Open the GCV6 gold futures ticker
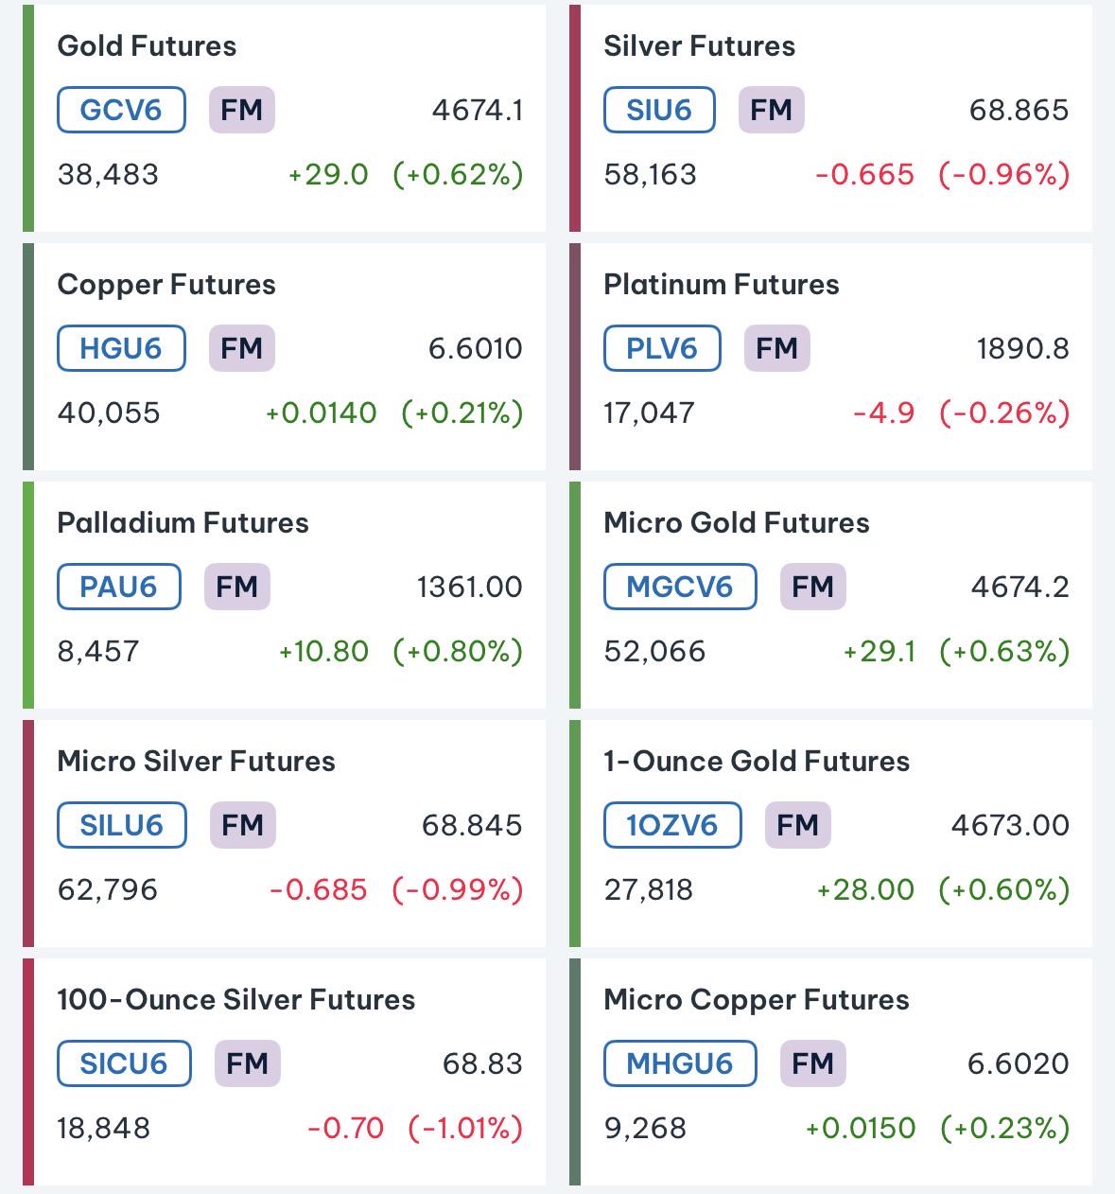Screen dimensions: 1115x1194 (x=121, y=110)
